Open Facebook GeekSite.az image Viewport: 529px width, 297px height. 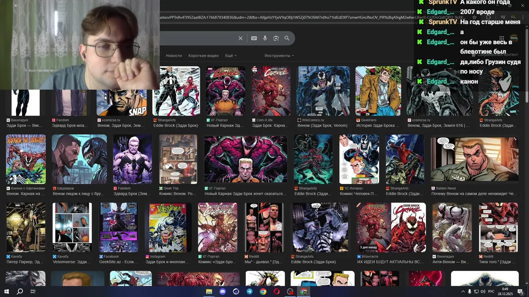(x=118, y=227)
